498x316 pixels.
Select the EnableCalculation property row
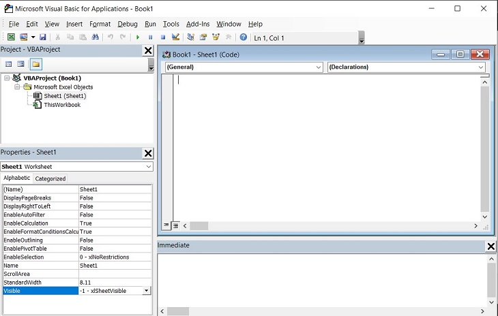[x=77, y=223]
